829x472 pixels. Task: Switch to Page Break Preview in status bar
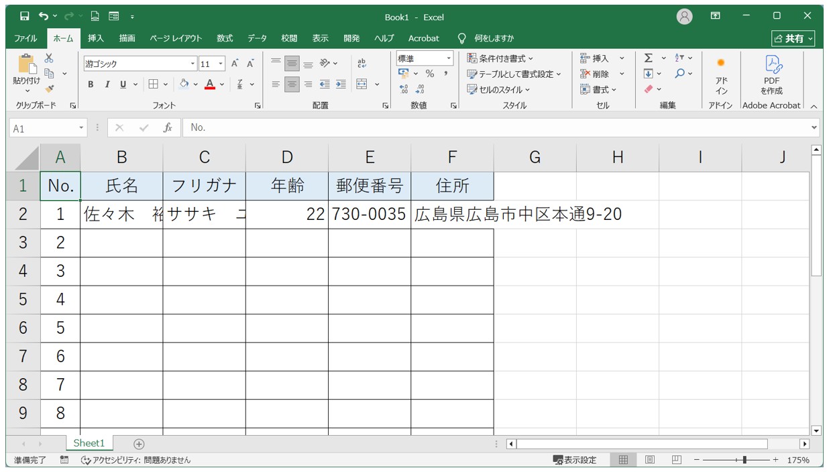pyautogui.click(x=677, y=460)
